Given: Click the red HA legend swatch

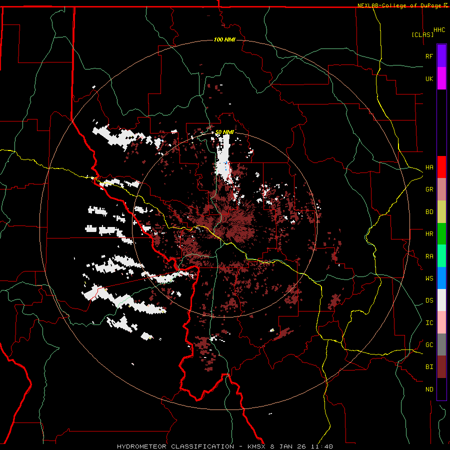Looking at the screenshot, I should (441, 167).
